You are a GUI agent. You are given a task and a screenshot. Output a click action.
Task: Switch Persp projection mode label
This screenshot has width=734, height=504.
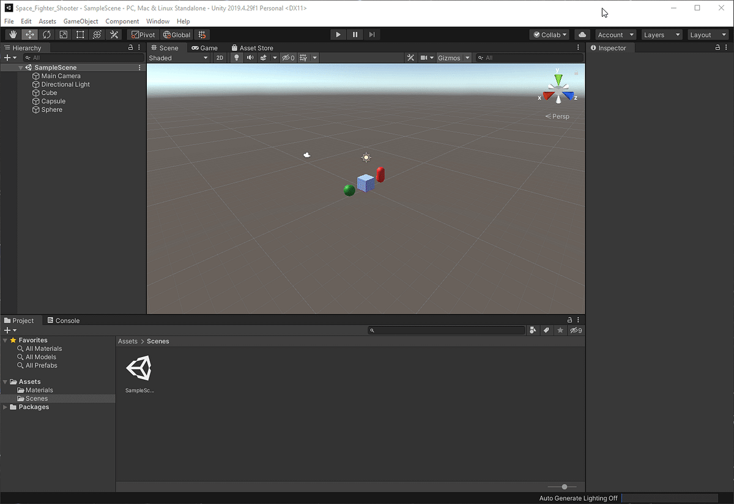tap(557, 116)
